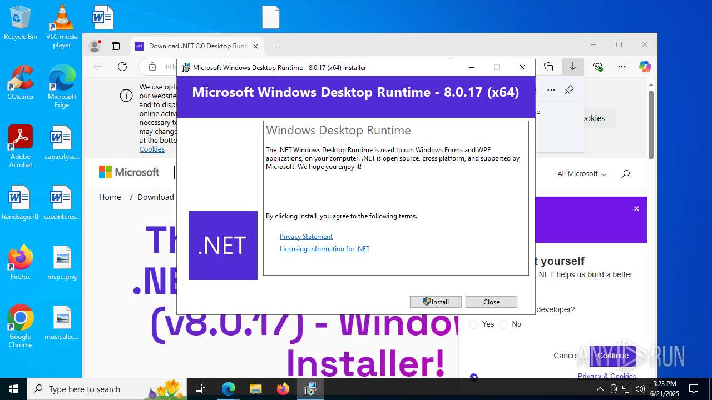Viewport: 712px width, 400px height.
Task: Launch VLC media player desktop shortcut
Action: (x=62, y=26)
